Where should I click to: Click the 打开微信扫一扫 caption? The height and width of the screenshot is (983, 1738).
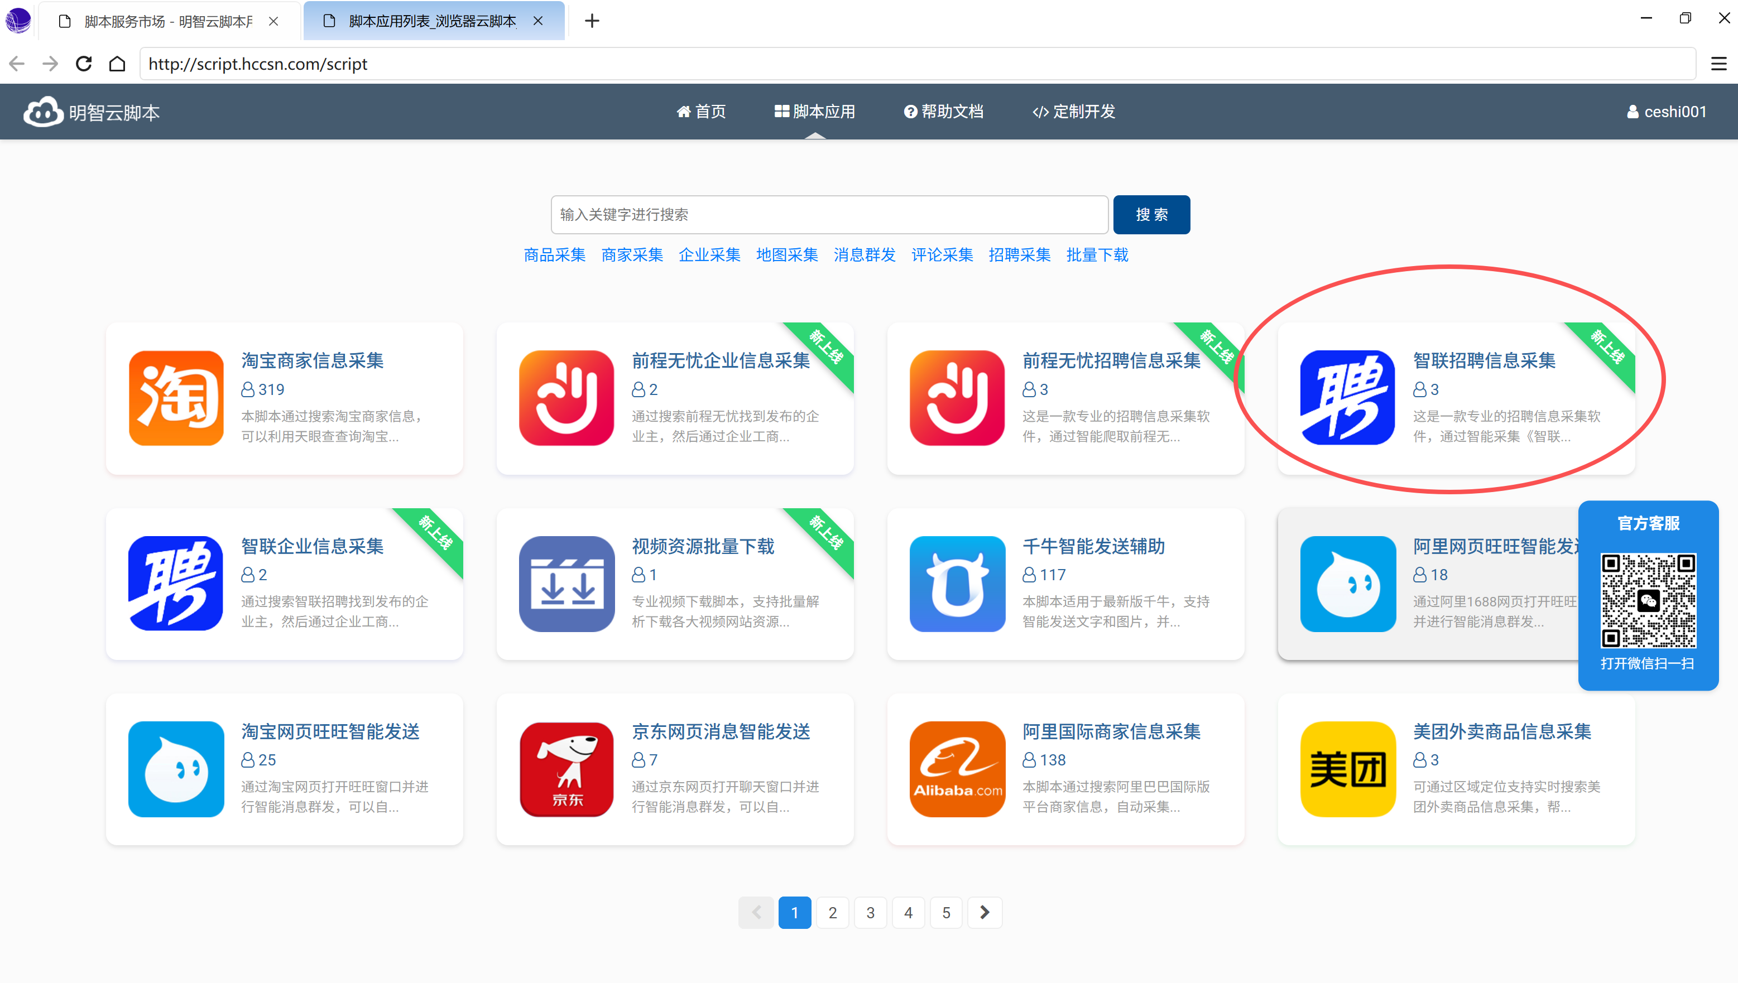1648,664
